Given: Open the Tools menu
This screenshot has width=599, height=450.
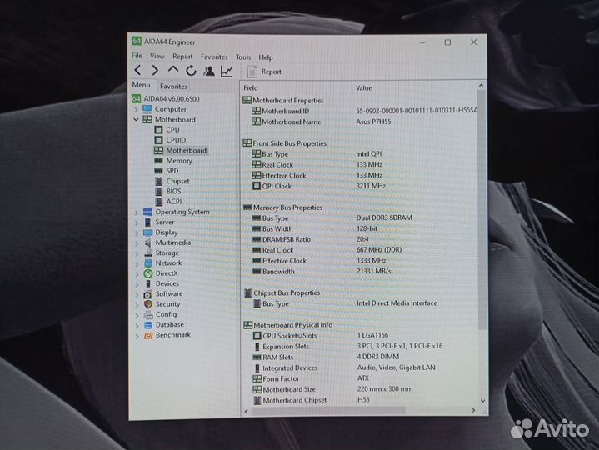Looking at the screenshot, I should [243, 57].
